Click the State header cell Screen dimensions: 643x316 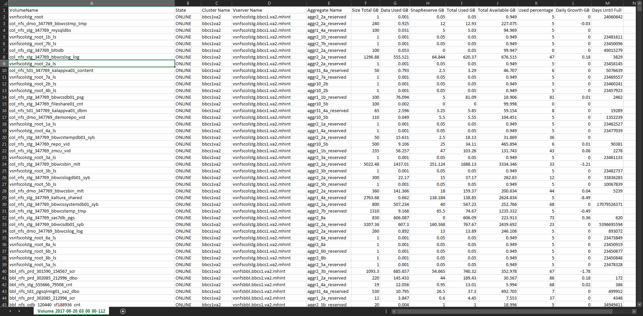pyautogui.click(x=188, y=10)
